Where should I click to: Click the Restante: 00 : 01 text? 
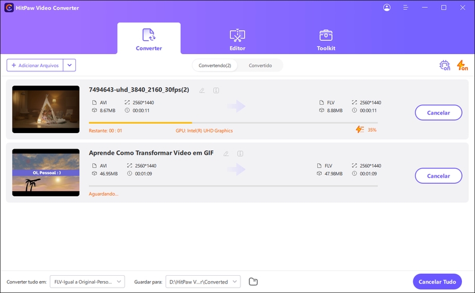[x=106, y=130]
